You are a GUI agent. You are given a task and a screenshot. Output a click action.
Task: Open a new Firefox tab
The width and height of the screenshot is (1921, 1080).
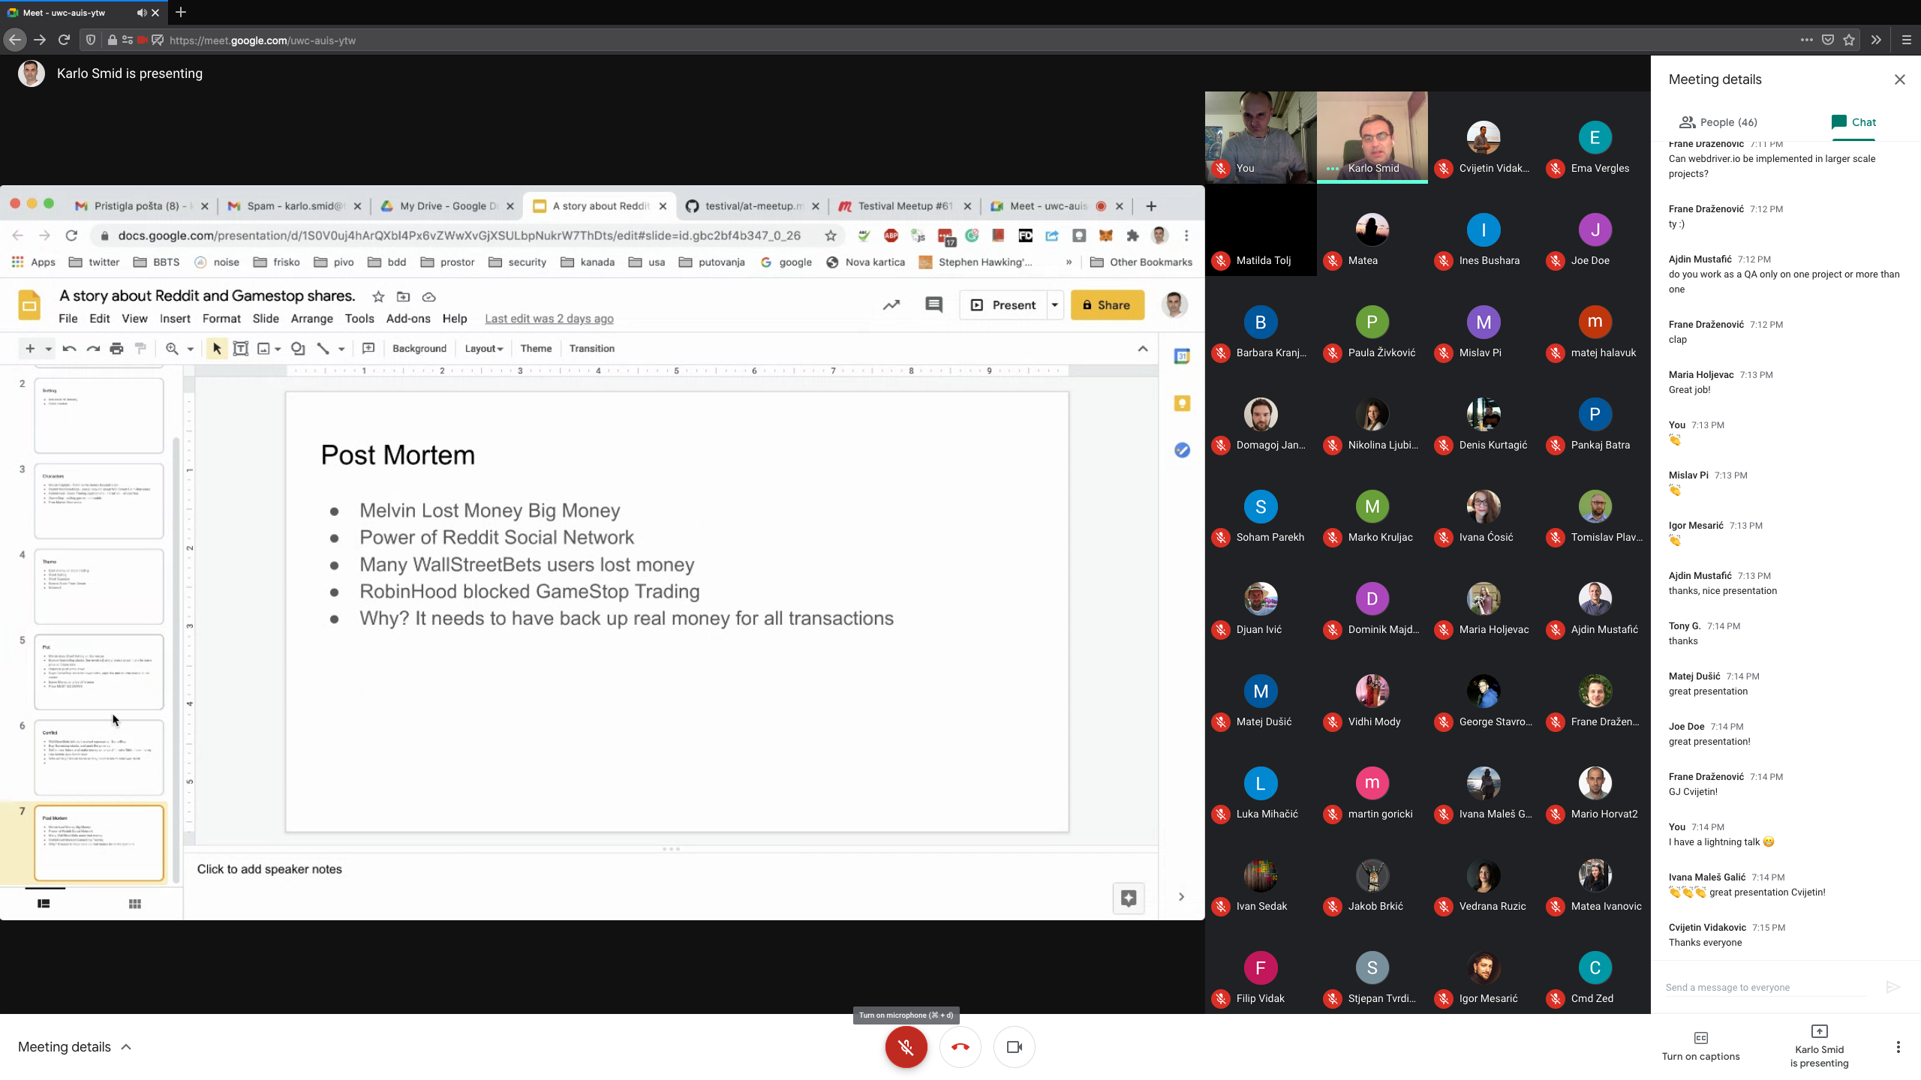[181, 12]
